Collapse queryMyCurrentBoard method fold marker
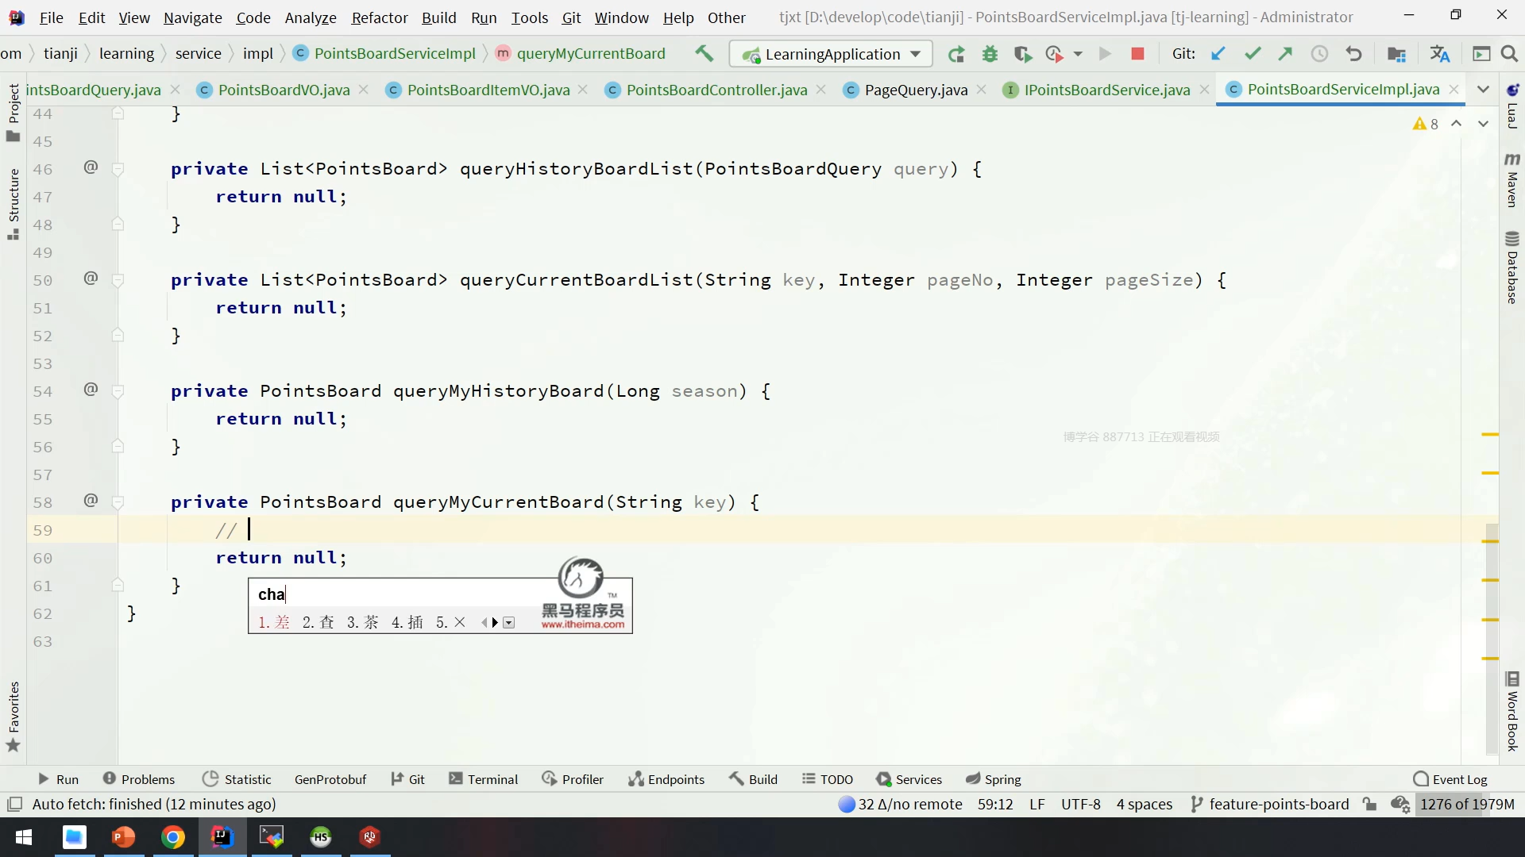Screen dimensions: 1525x857 point(118,502)
